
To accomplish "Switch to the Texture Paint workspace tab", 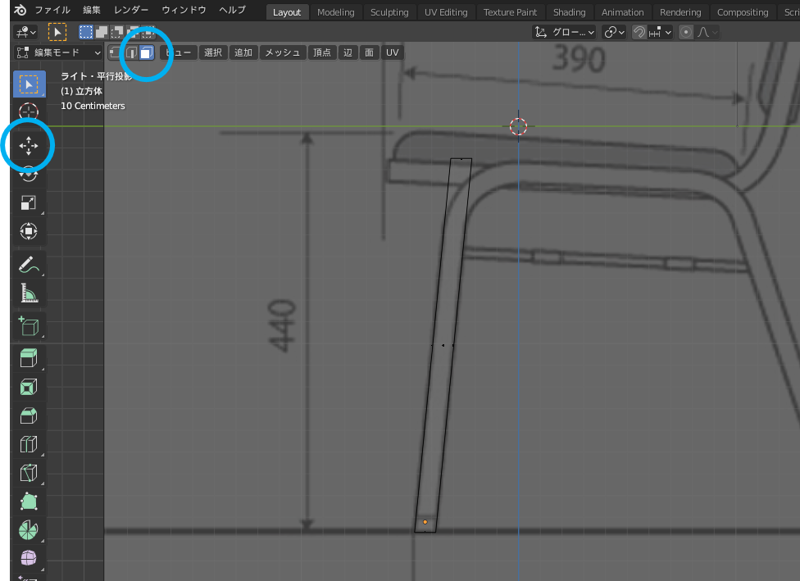I will [x=510, y=12].
